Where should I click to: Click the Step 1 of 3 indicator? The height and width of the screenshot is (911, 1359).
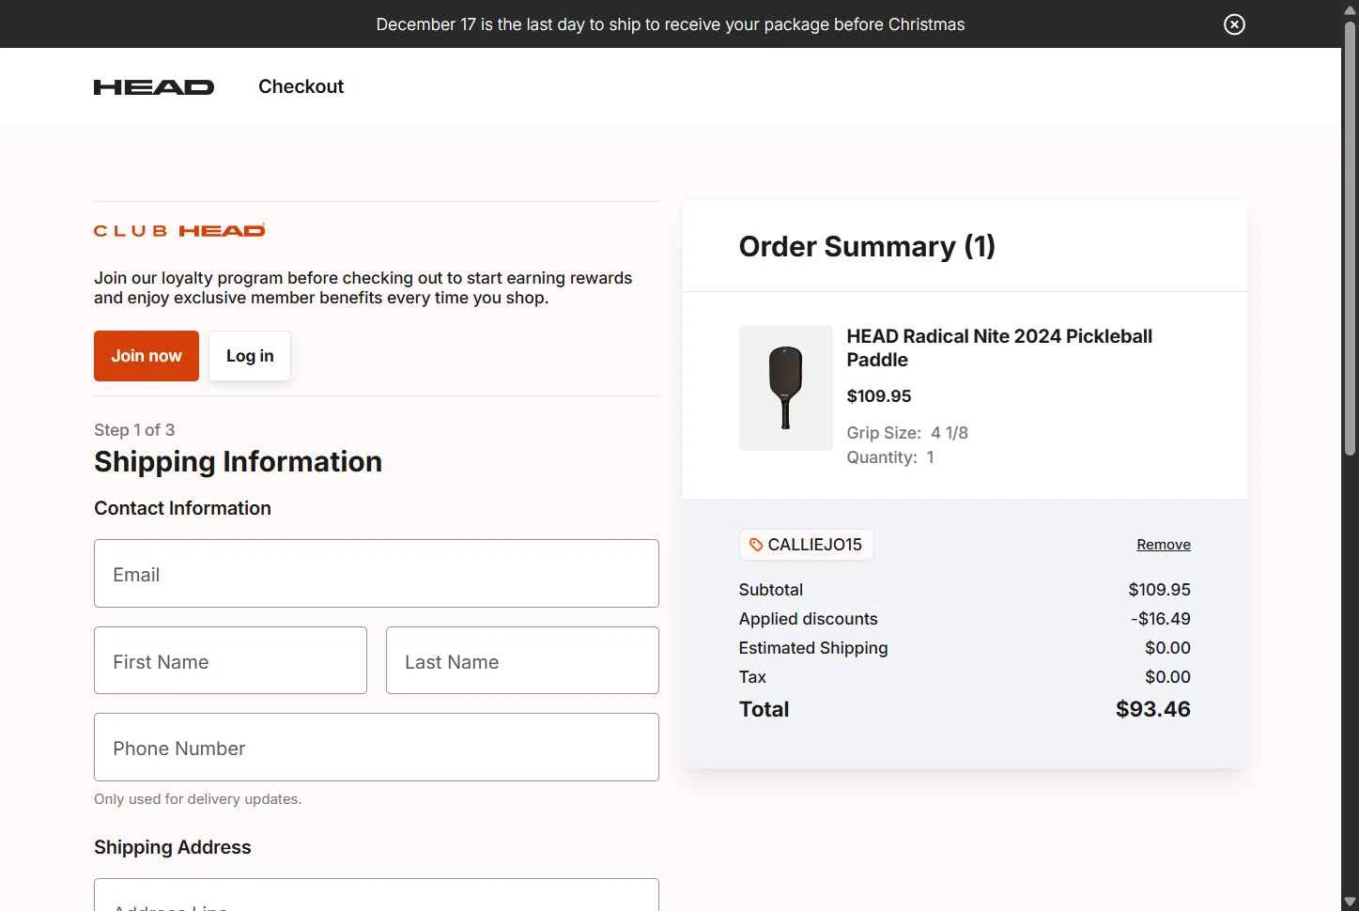tap(134, 430)
